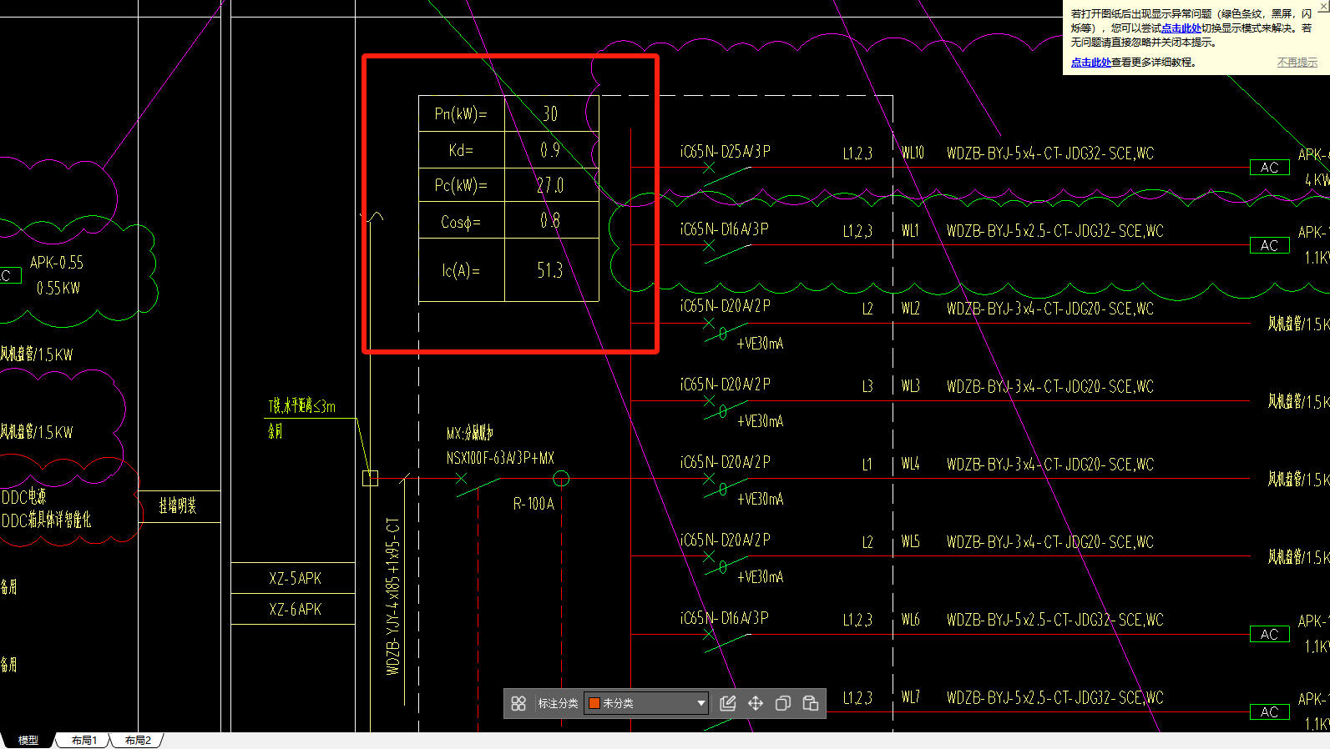
Task: Click the 挂墙明装 box label
Action: [x=178, y=505]
